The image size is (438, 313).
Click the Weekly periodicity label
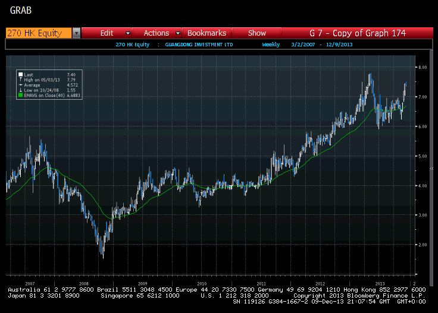[270, 45]
